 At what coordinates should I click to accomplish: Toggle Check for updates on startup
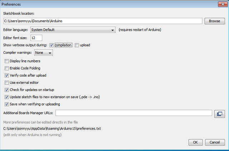coord(7,90)
